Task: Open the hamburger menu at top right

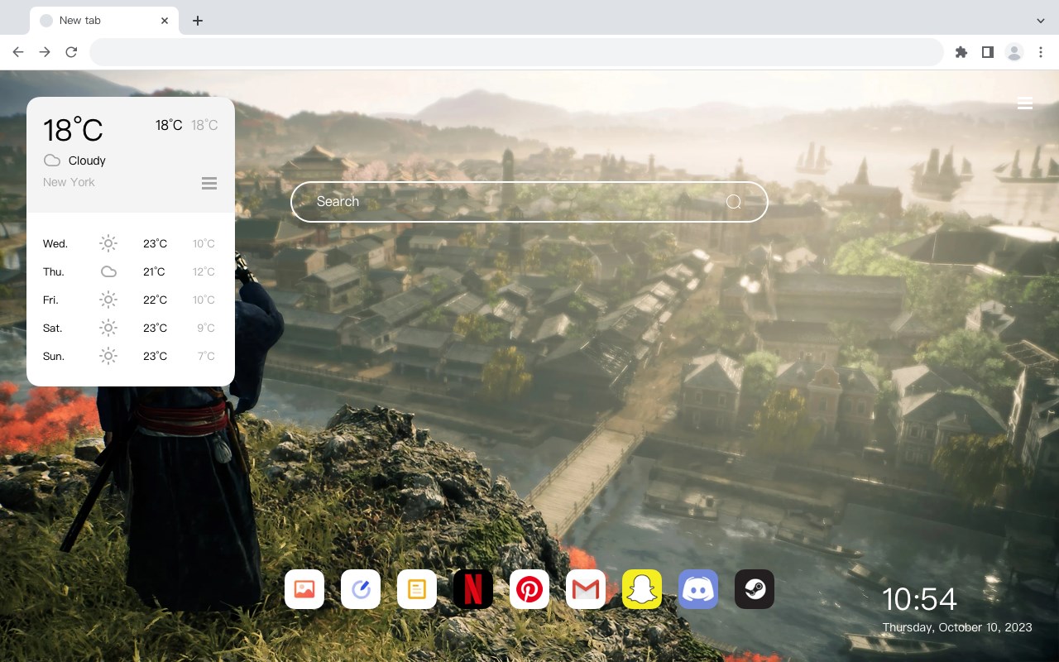Action: pos(1025,103)
